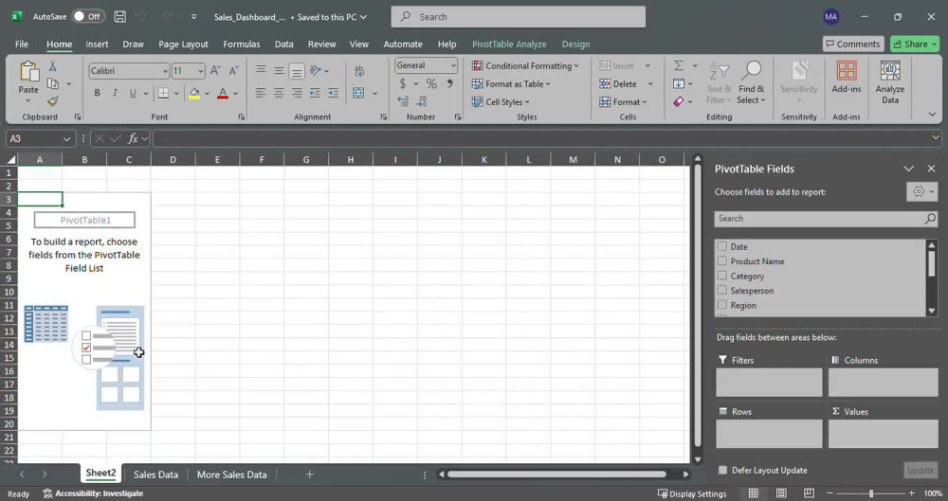
Task: Apply Underline formatting
Action: pyautogui.click(x=133, y=93)
